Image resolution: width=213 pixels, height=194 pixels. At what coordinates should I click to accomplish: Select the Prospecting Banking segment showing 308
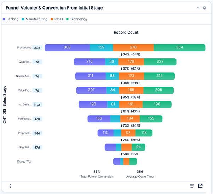tap(67, 47)
